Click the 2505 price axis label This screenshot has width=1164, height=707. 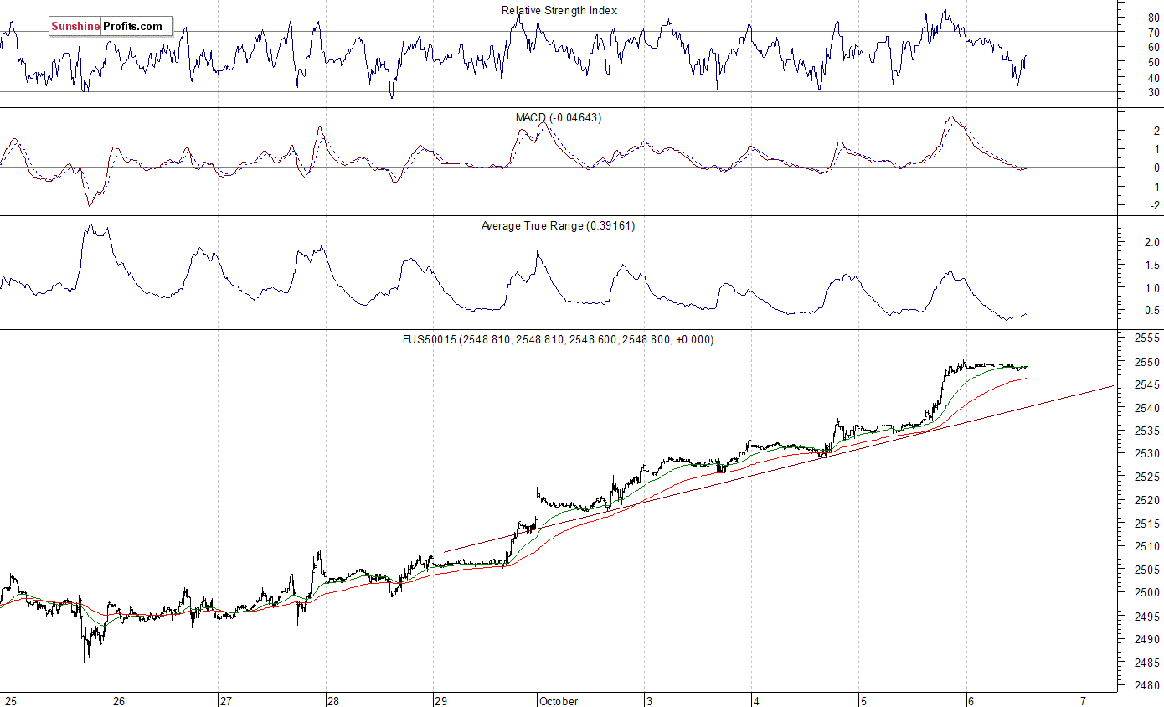pyautogui.click(x=1147, y=570)
